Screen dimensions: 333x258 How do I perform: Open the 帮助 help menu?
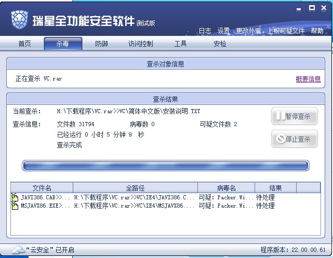coord(317,31)
